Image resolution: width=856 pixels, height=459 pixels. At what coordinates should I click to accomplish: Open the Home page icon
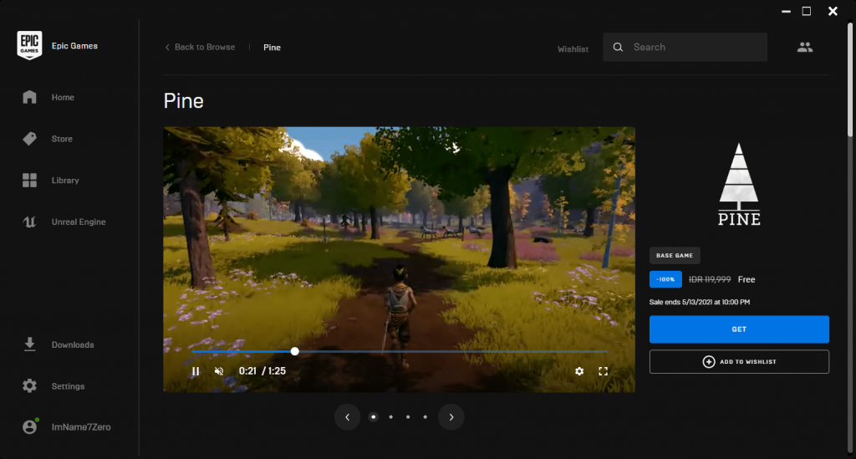(x=29, y=97)
